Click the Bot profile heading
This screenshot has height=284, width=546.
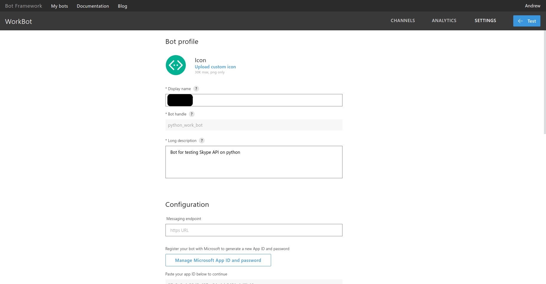click(x=182, y=42)
